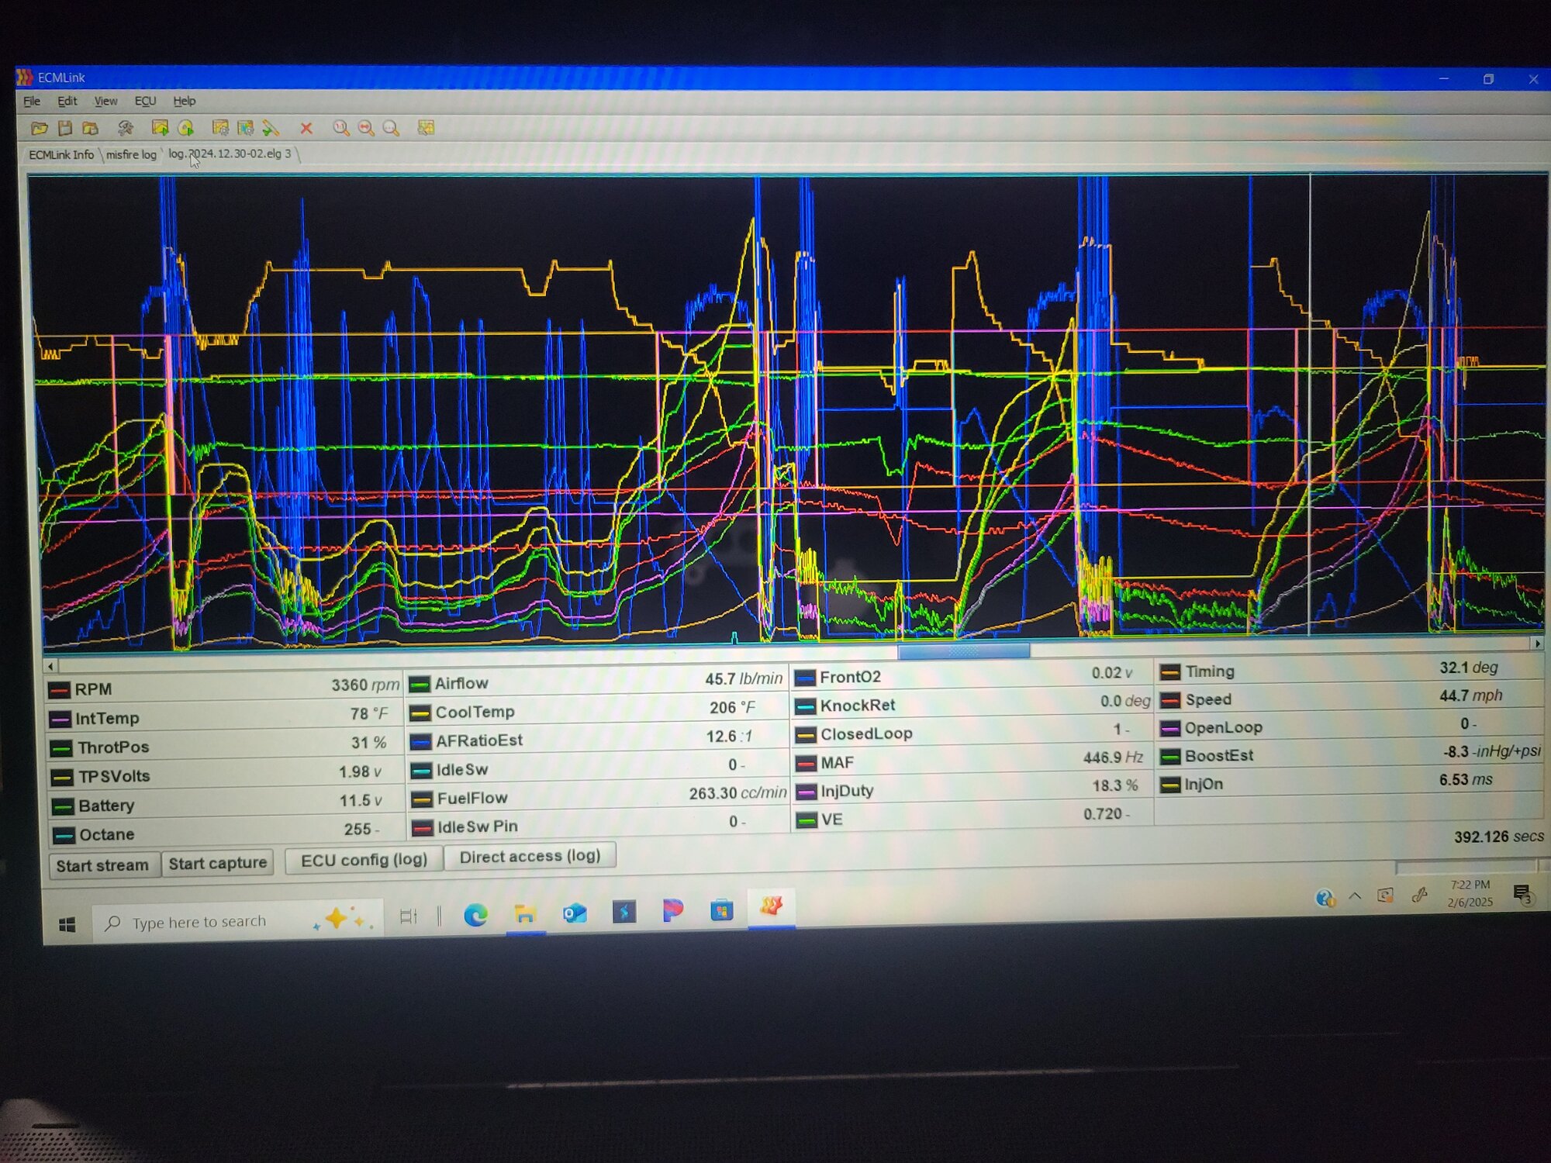This screenshot has height=1163, width=1551.
Task: Toggle the Airflow trace color box
Action: coord(420,684)
